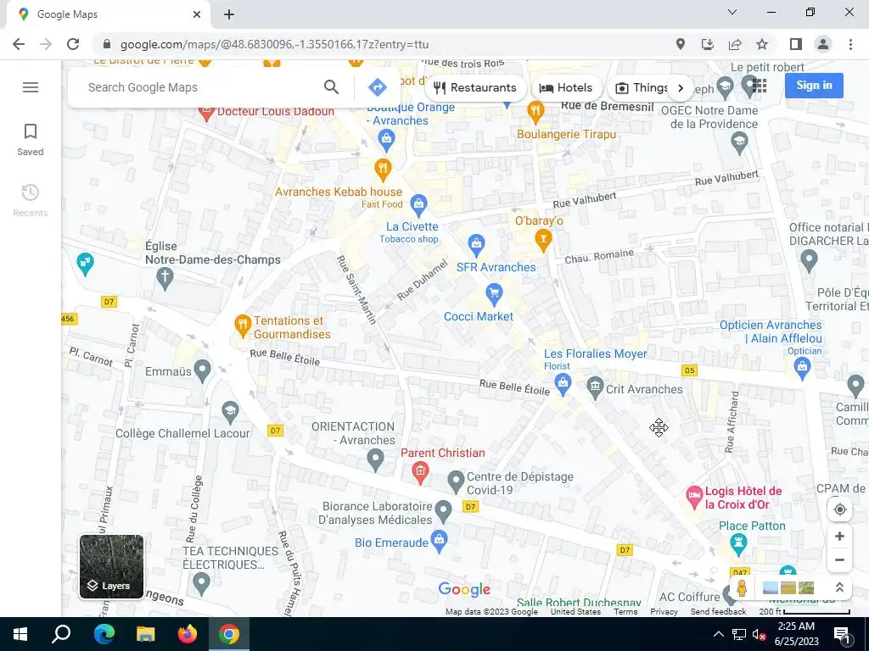The height and width of the screenshot is (651, 869).
Task: Bookmark this page with the star icon
Action: (x=762, y=44)
